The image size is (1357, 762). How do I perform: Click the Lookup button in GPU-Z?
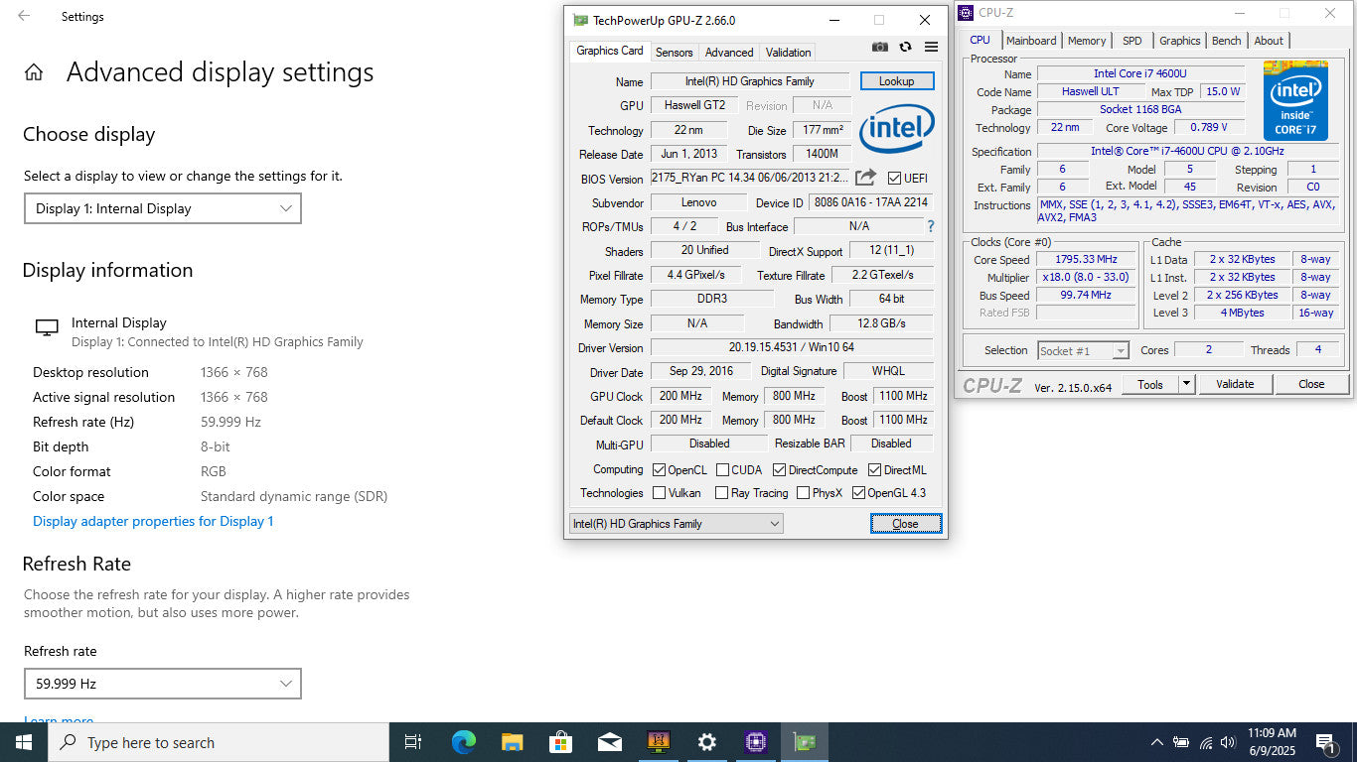tap(896, 81)
